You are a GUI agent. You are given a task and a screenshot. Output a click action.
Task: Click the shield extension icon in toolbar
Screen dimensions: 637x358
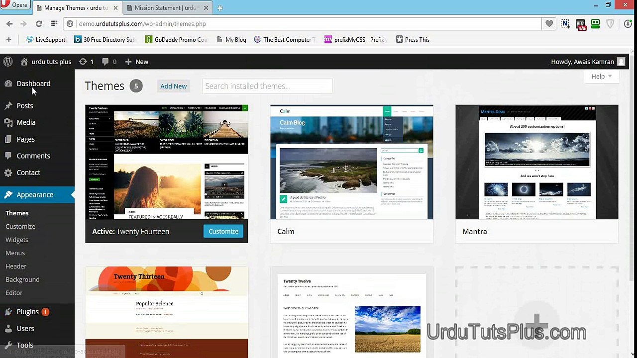pyautogui.click(x=610, y=24)
